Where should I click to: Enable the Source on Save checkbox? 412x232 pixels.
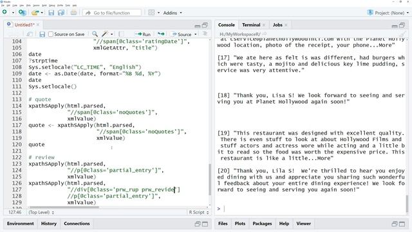click(51, 34)
